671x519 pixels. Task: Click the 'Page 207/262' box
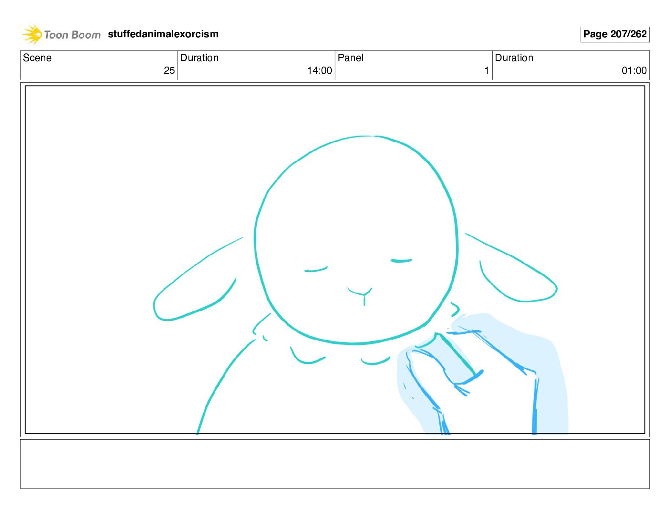tap(615, 34)
